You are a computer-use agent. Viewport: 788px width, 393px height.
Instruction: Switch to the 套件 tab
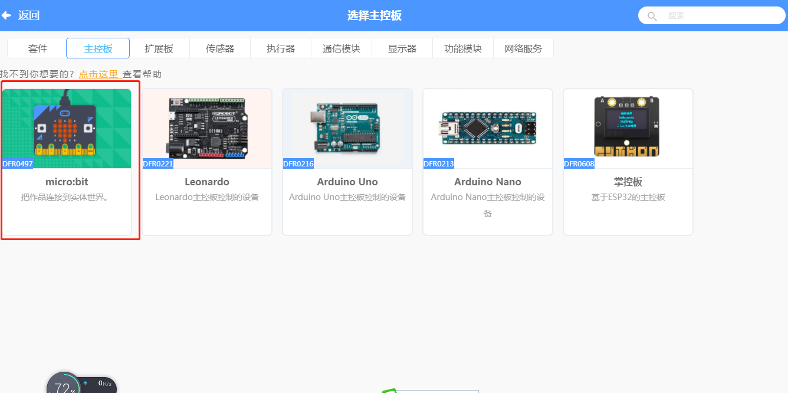click(x=38, y=48)
